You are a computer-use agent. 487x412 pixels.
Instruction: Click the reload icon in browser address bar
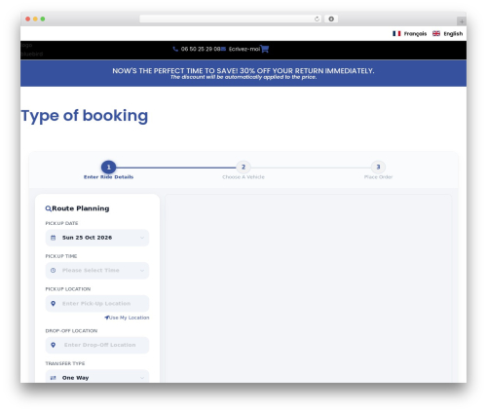317,19
